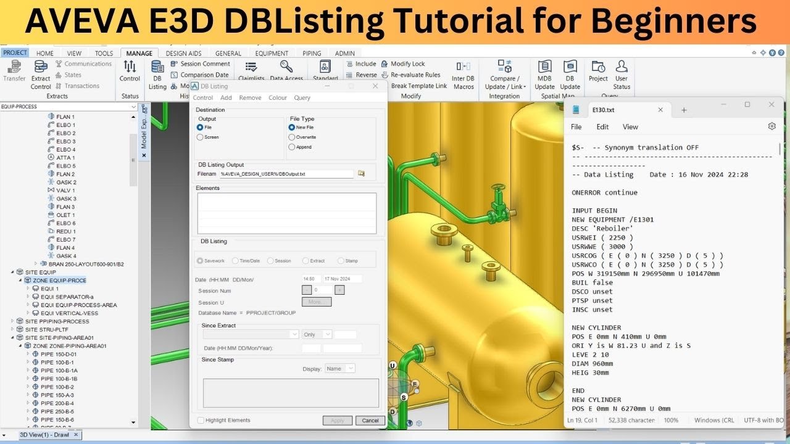Viewport: 790px width, 444px height.
Task: Collapse the SITE EQUIP tree node
Action: (x=12, y=272)
